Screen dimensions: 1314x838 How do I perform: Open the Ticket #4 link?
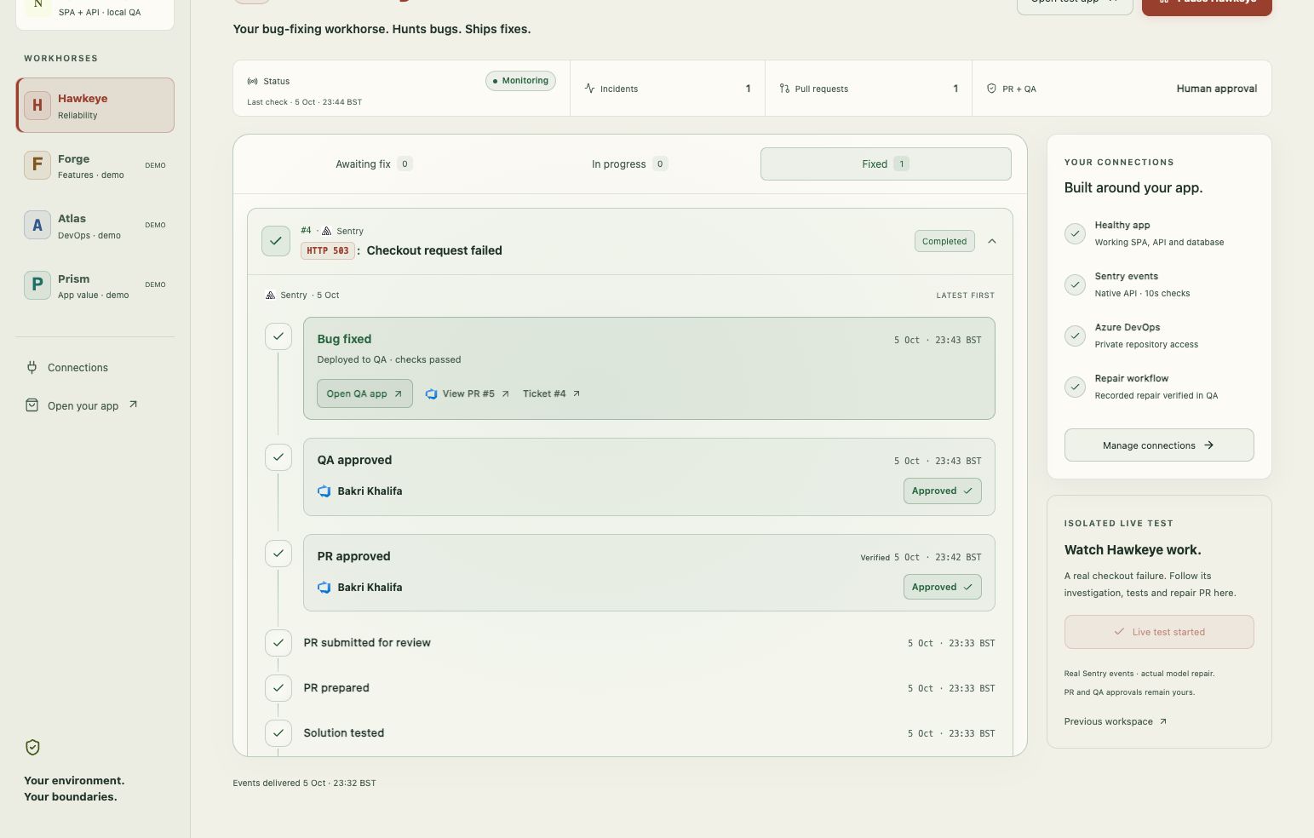point(551,393)
